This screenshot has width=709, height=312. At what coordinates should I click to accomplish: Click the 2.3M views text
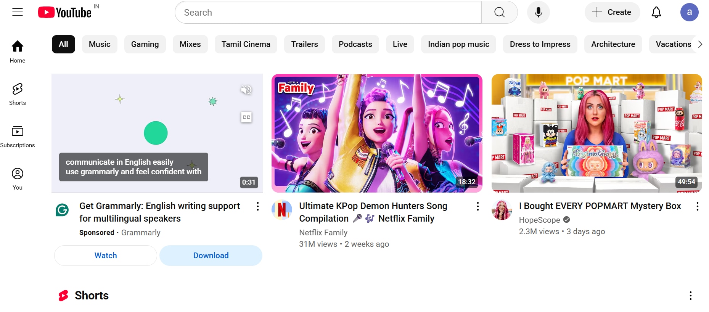tap(539, 232)
